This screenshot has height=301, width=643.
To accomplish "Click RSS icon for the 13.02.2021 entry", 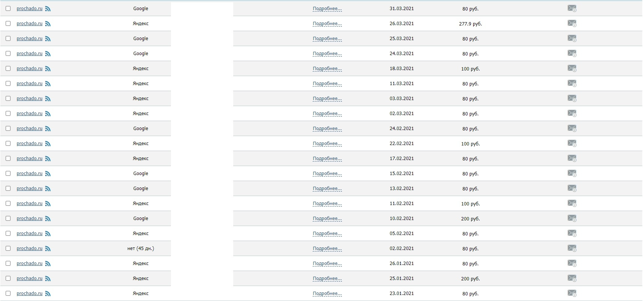I will (48, 189).
